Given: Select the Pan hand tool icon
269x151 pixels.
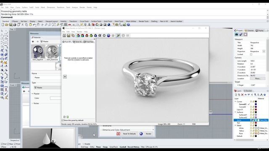Looking at the screenshot, I should 38,25.
